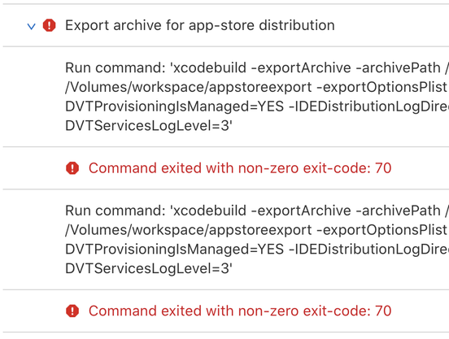449x339 pixels.
Task: Click -IDEDistributionLogDire text in first command
Action: click(368, 106)
